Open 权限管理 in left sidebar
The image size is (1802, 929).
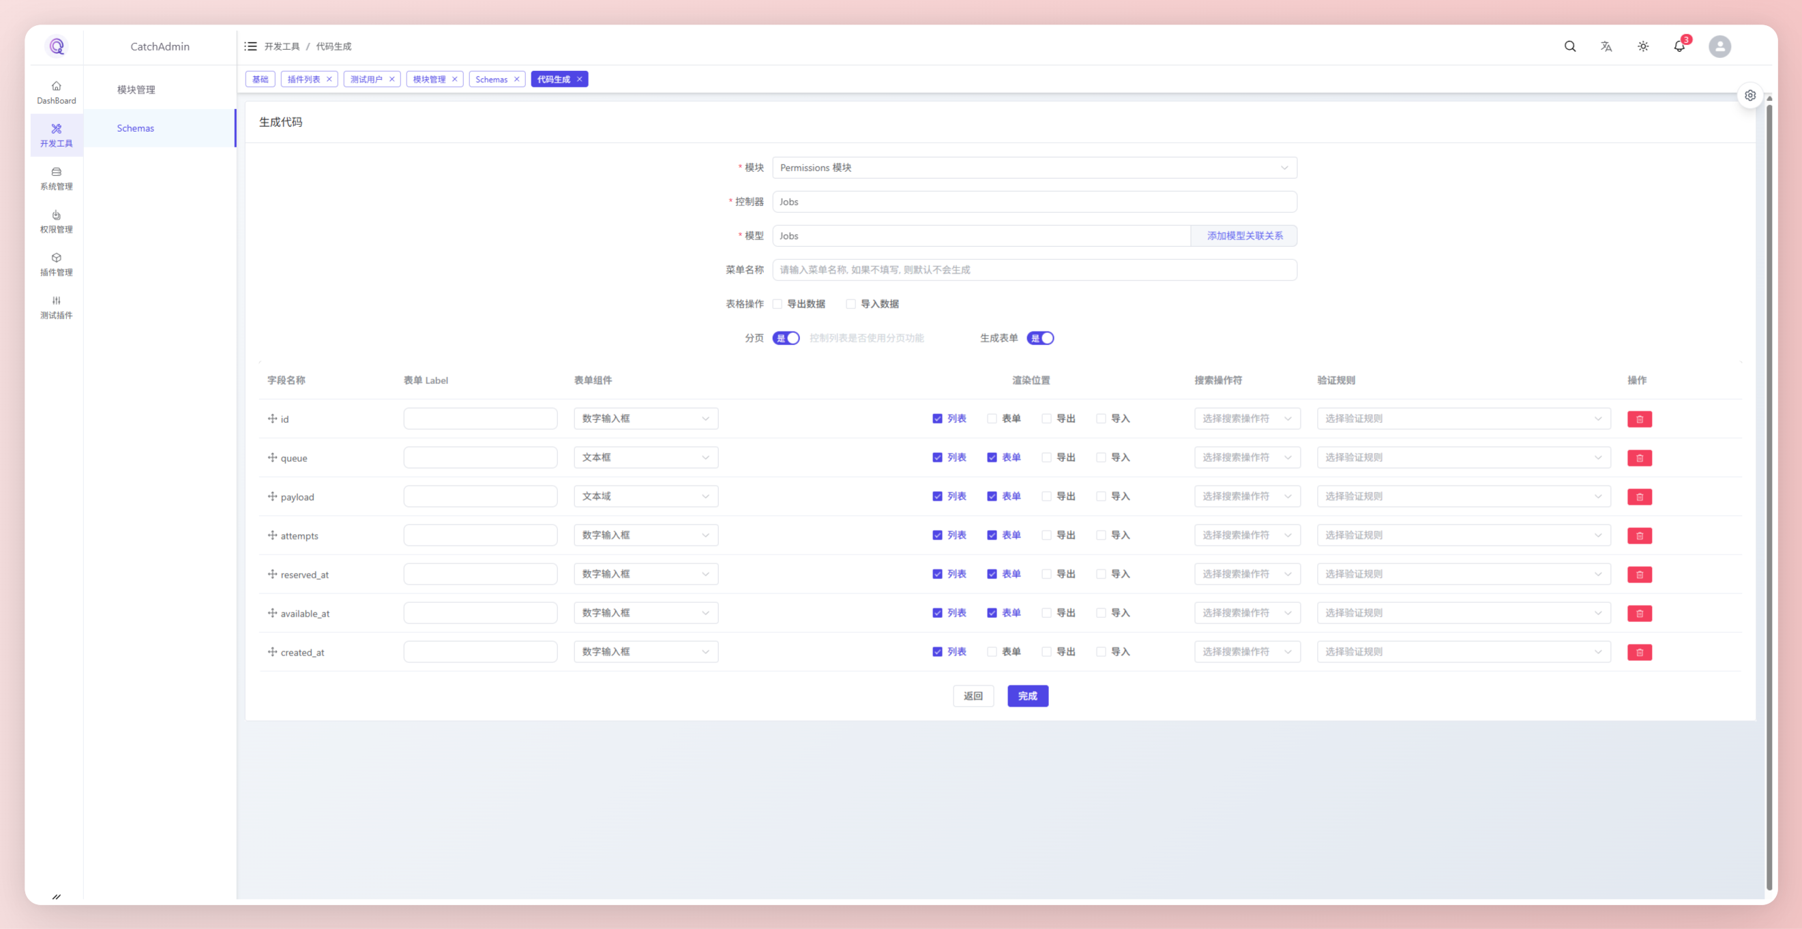pyautogui.click(x=56, y=221)
